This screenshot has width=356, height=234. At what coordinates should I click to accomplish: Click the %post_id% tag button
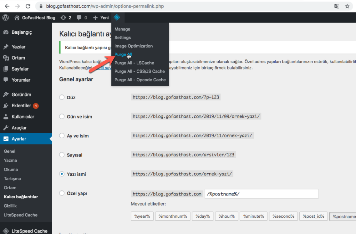(313, 216)
